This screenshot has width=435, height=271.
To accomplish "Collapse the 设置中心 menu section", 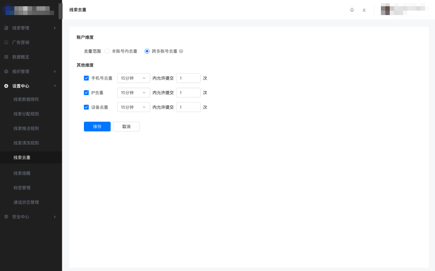I will (55, 86).
